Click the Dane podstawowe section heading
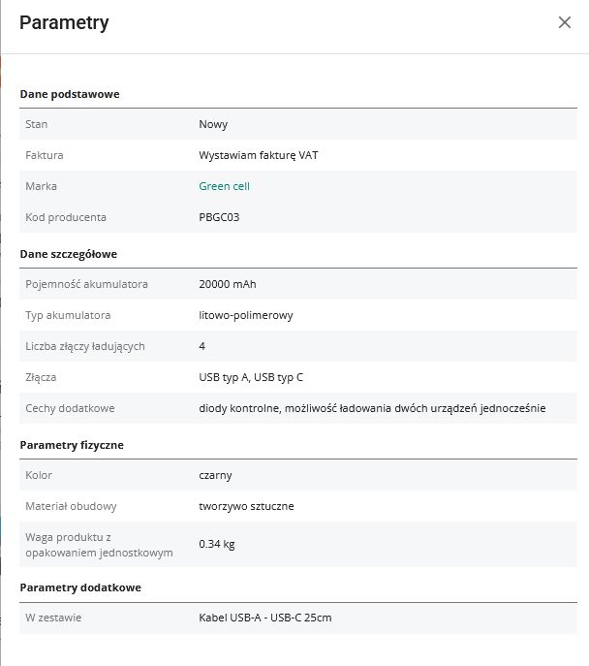 (69, 94)
